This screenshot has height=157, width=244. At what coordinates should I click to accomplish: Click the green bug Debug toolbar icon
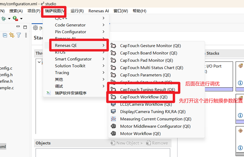(x=3, y=19)
